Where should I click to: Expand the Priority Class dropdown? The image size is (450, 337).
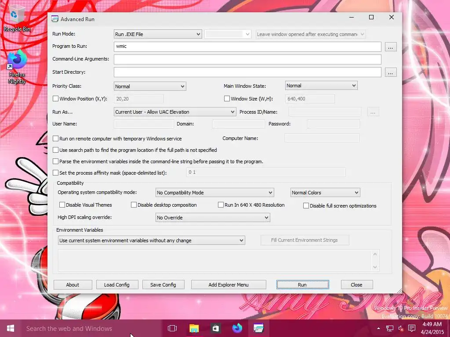click(150, 86)
